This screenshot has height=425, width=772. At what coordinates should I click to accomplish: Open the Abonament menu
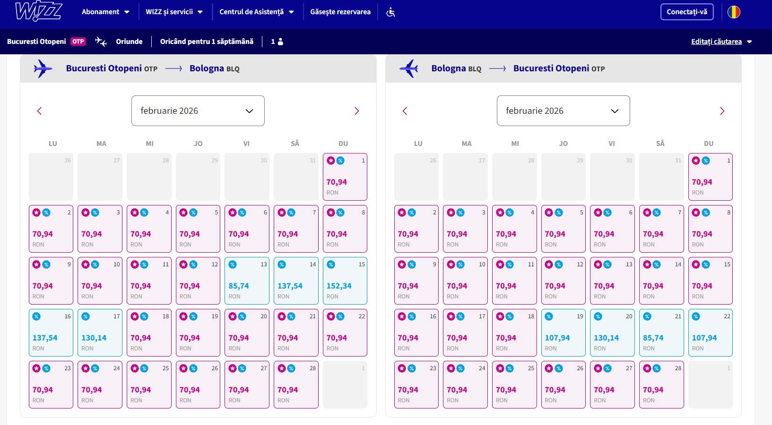click(105, 12)
